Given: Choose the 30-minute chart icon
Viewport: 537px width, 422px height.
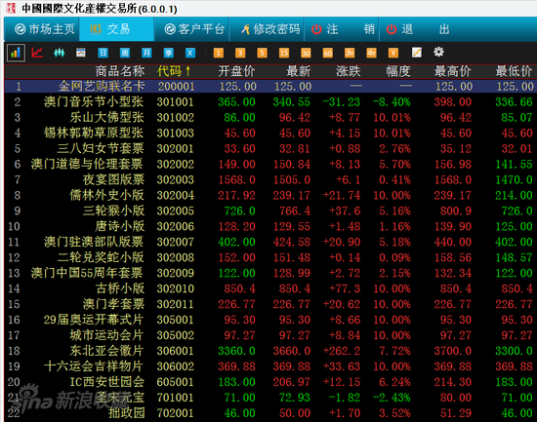Looking at the screenshot, I should tap(306, 53).
